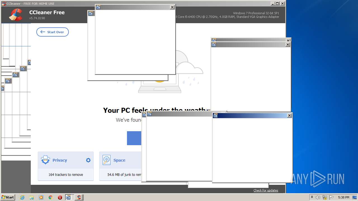Click the CCleaner broom logo
Viewport: 358px width, 201px height.
click(x=16, y=15)
